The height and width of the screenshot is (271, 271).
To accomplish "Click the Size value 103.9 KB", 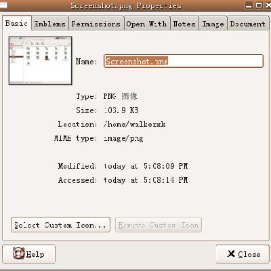I will [x=121, y=110].
